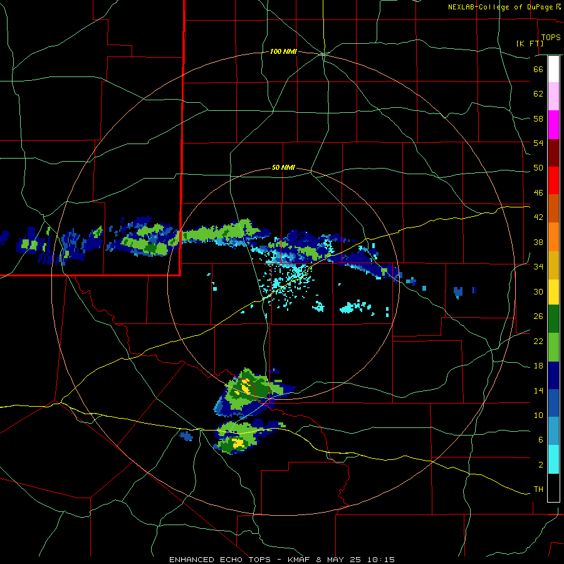Screen dimensions: 564x564
Task: Click the legend value '58'
Action: [538, 118]
